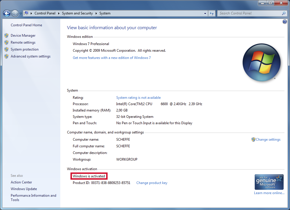Click the Windows logo image
The width and height of the screenshot is (290, 210).
262,62
